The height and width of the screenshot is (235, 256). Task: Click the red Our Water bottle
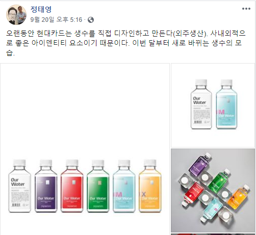pos(72,186)
